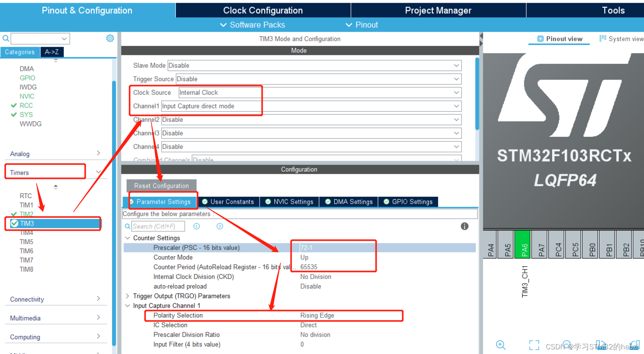Click the PB0 pin on chip
The height and width of the screenshot is (354, 644).
[591, 244]
